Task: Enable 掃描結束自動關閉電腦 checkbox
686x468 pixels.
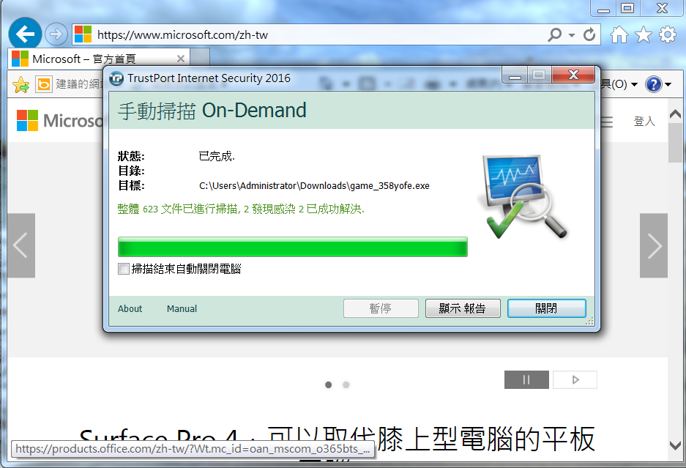Action: [124, 269]
